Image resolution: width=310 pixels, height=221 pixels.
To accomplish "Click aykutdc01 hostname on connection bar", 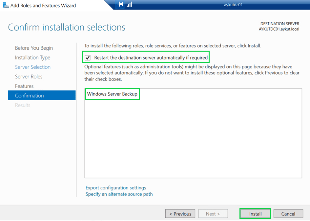I will (233, 5).
